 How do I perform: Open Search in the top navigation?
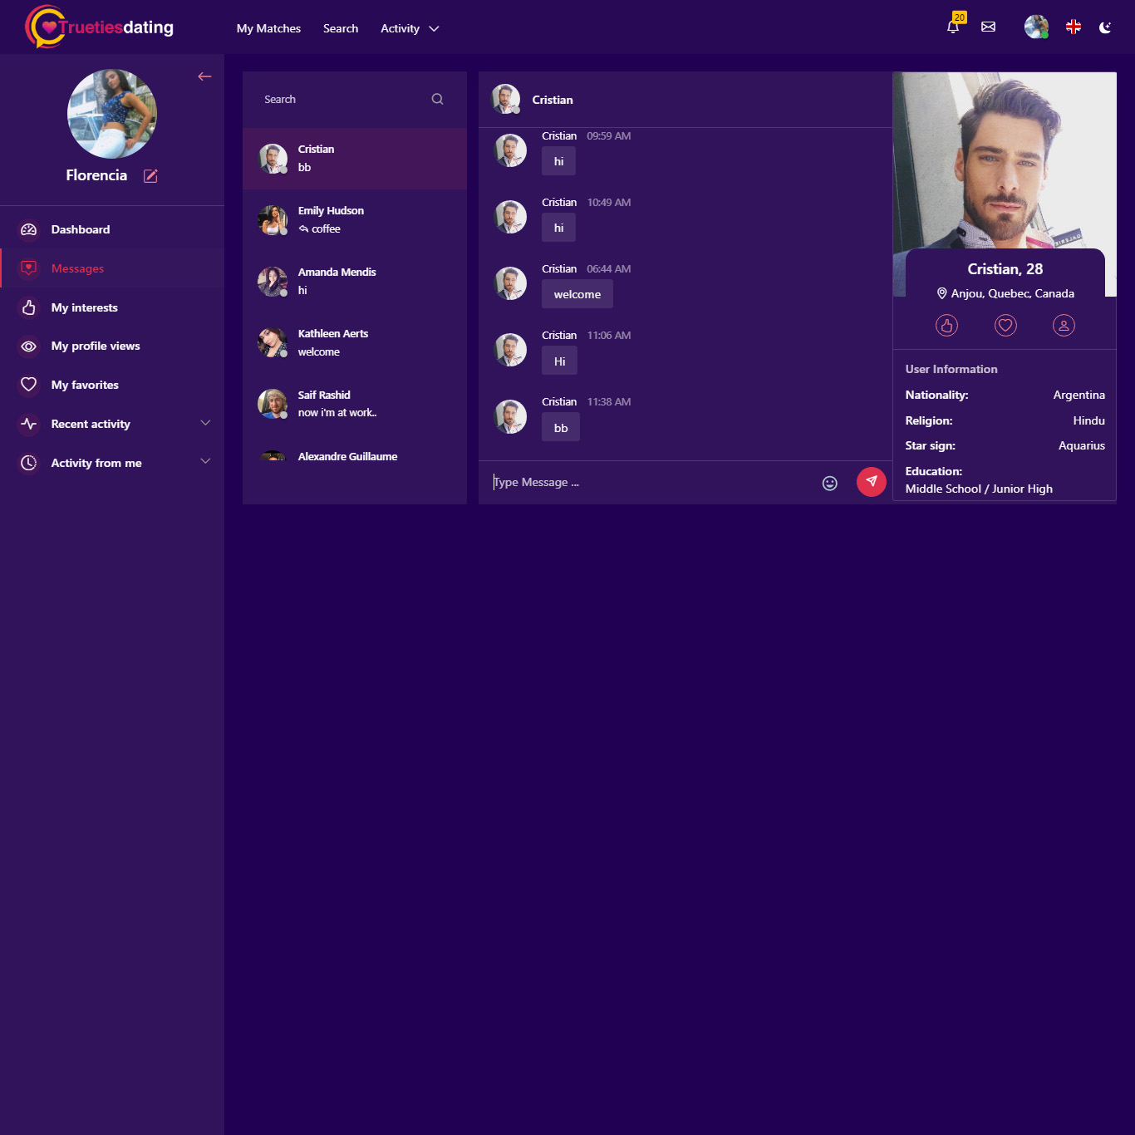[341, 28]
